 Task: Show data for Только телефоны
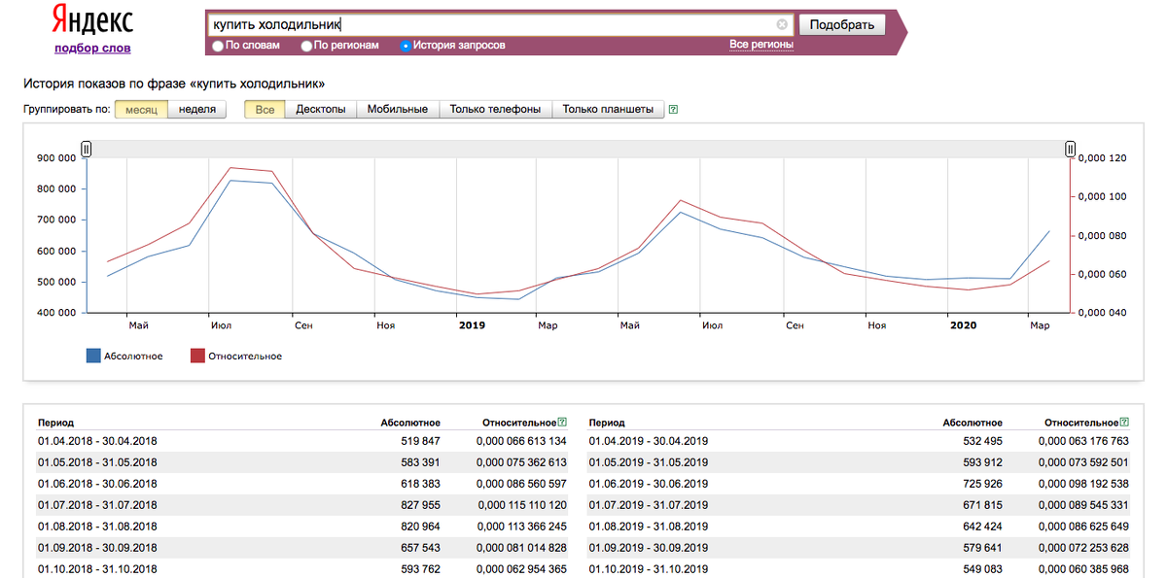pyautogui.click(x=495, y=110)
